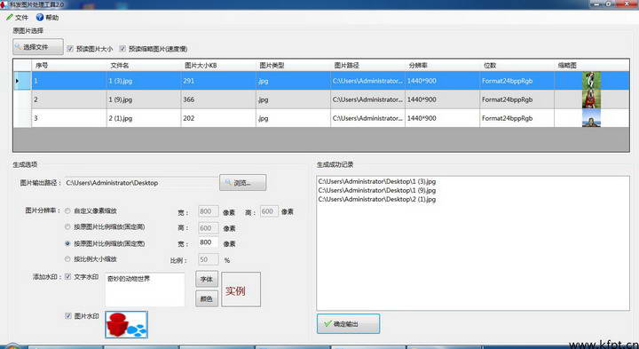This screenshot has height=349, width=639.
Task: Click the 浏览 browse button
Action: click(243, 183)
